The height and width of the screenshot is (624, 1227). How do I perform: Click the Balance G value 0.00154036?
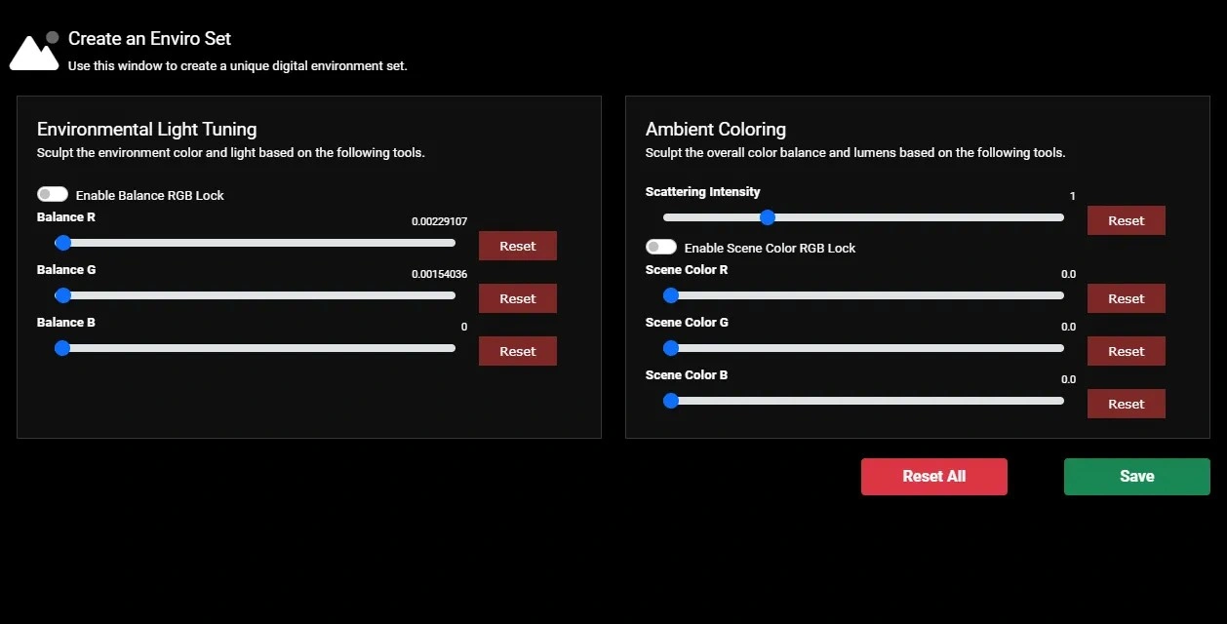click(439, 274)
